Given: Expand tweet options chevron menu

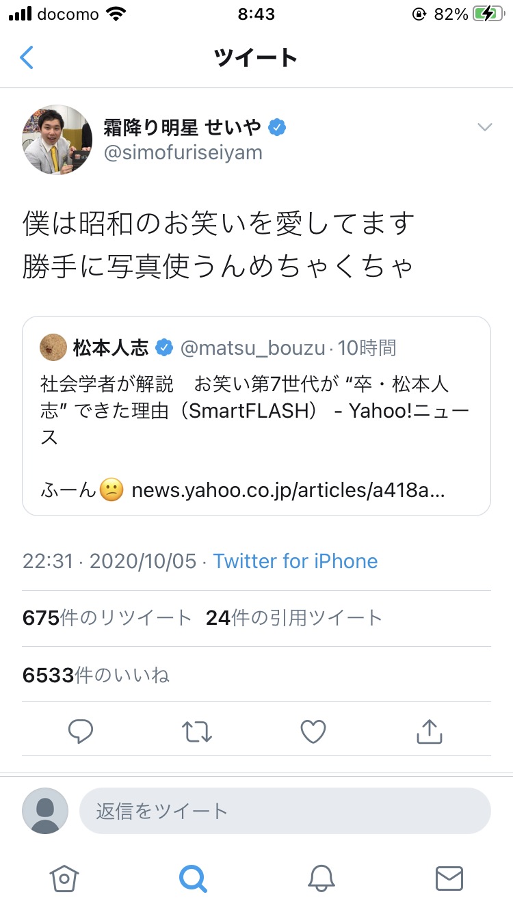Looking at the screenshot, I should pos(484,127).
